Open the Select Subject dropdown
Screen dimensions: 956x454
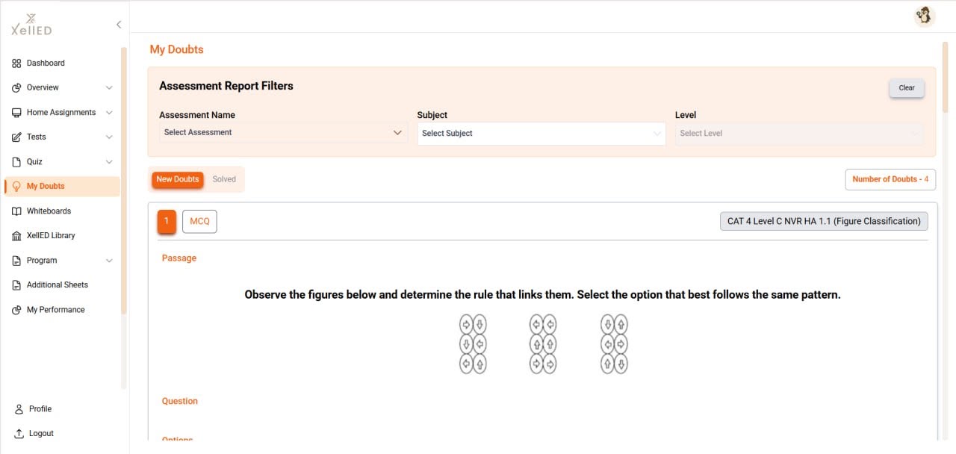coord(541,134)
